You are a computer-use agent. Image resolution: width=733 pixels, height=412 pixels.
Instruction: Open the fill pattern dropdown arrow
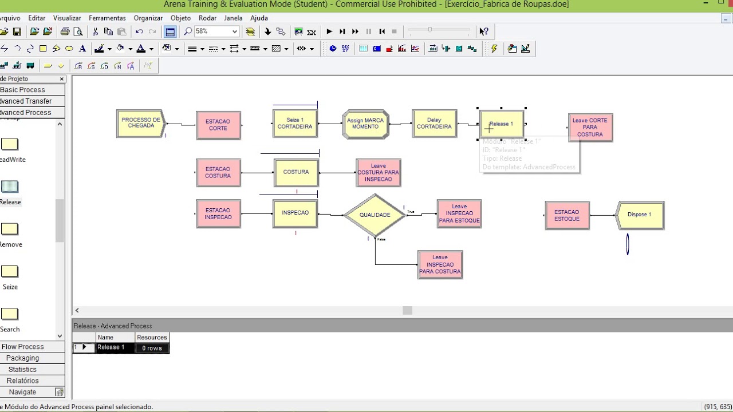click(x=286, y=49)
